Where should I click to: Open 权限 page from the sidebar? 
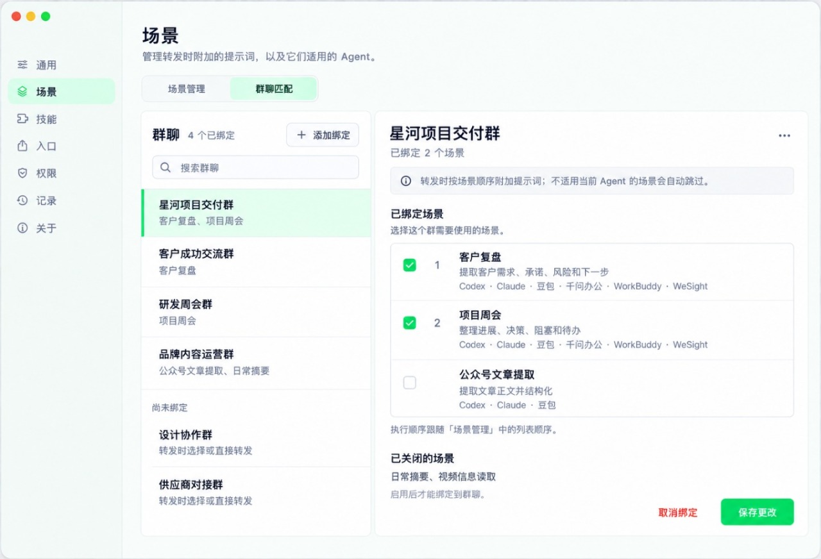tap(62, 173)
